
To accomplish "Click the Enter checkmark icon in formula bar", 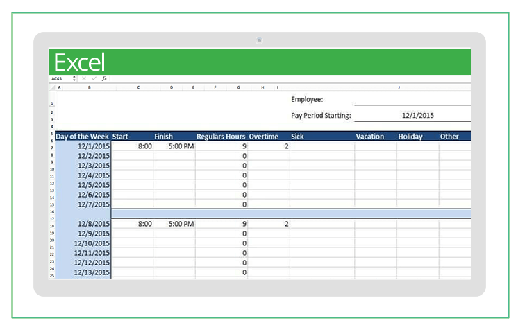I will click(x=94, y=79).
